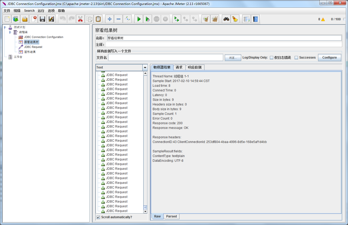
Task: Collapse the 测试计划 tree node toggle
Action: pyautogui.click(x=5, y=27)
